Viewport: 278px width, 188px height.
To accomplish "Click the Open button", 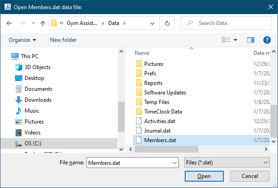I will (204, 176).
